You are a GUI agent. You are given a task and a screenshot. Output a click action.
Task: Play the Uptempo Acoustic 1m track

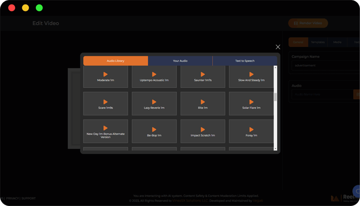point(154,75)
